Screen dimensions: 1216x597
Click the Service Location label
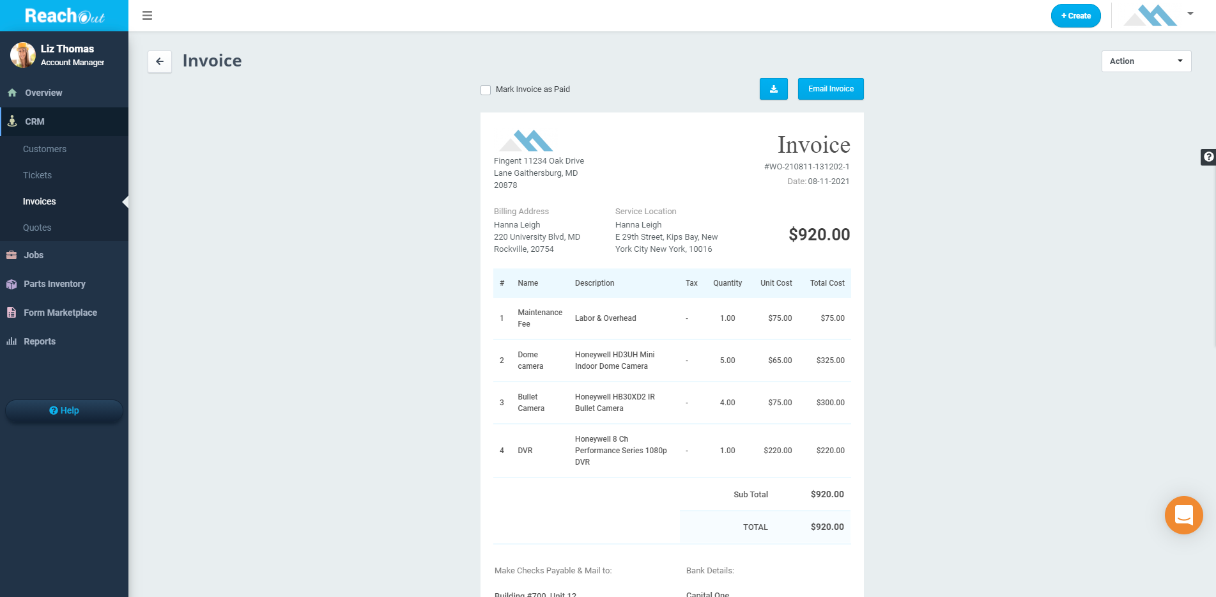pyautogui.click(x=645, y=212)
